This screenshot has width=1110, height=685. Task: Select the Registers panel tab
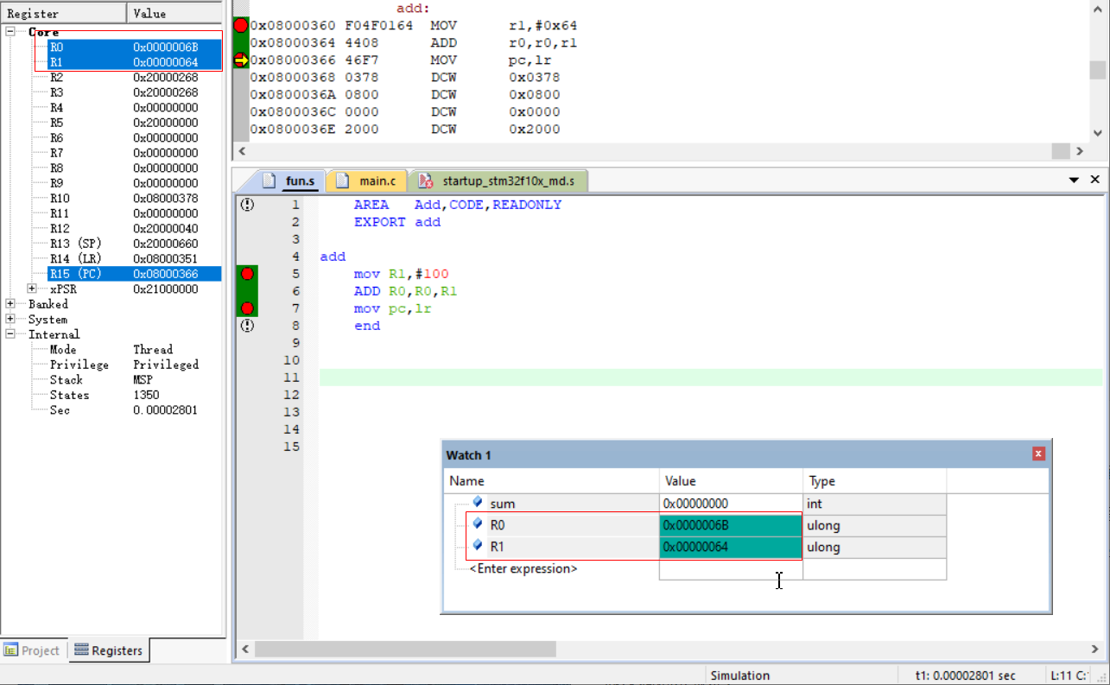[x=109, y=650]
